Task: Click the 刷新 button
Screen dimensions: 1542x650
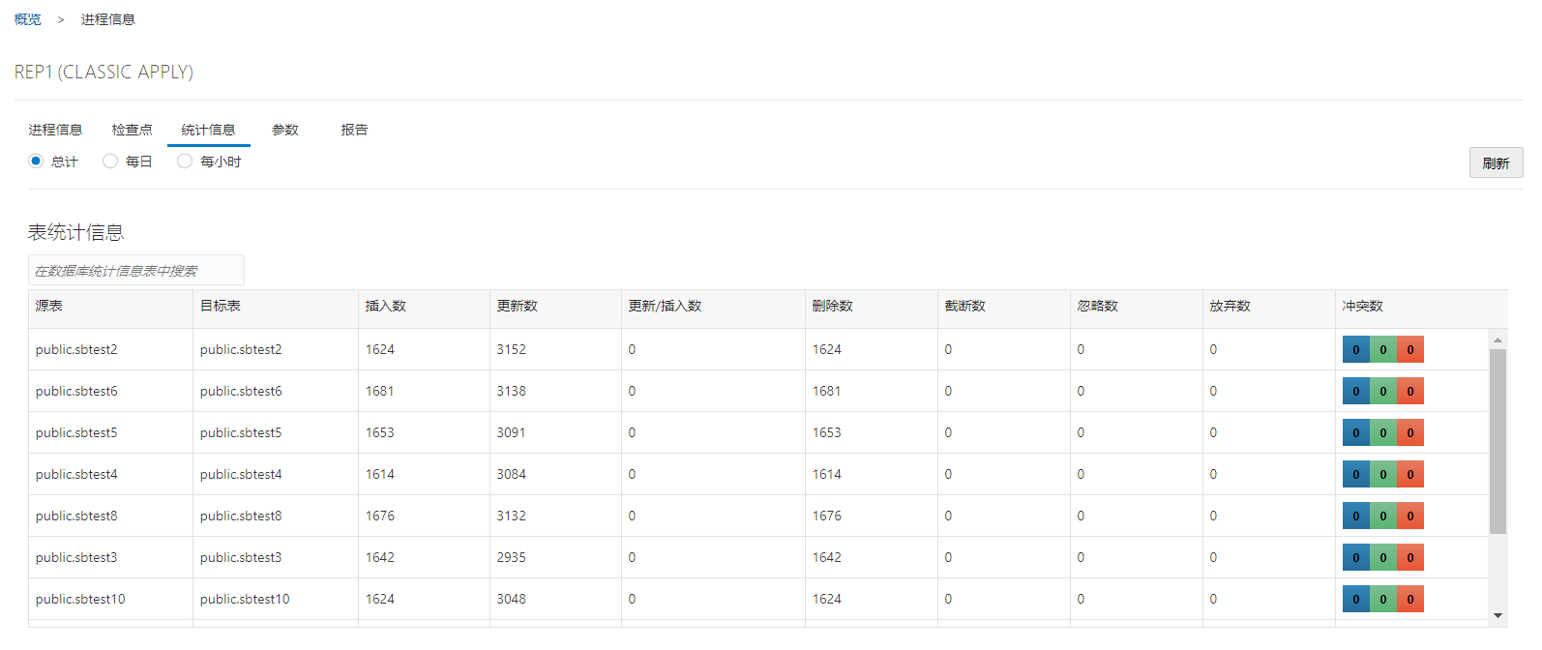Action: (x=1496, y=163)
